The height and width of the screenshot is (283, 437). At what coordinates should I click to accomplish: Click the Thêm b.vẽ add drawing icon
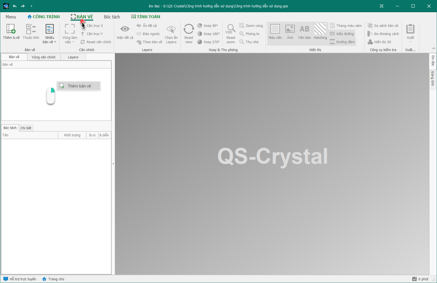pyautogui.click(x=11, y=31)
